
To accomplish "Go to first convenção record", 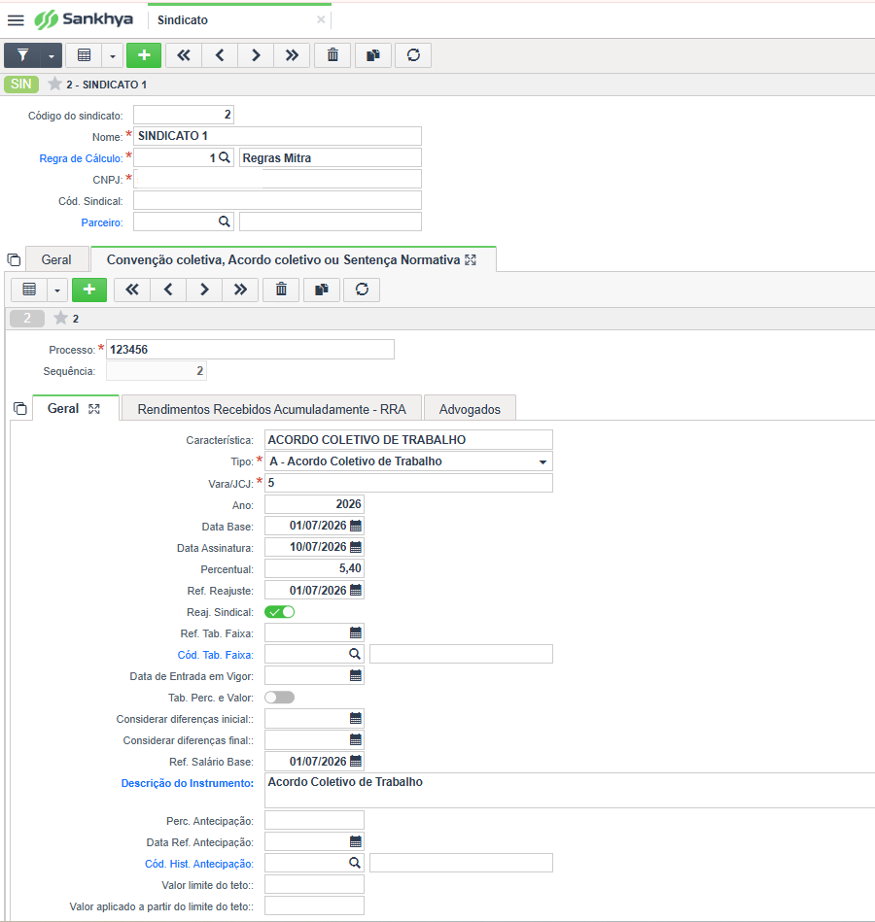I will 132,290.
